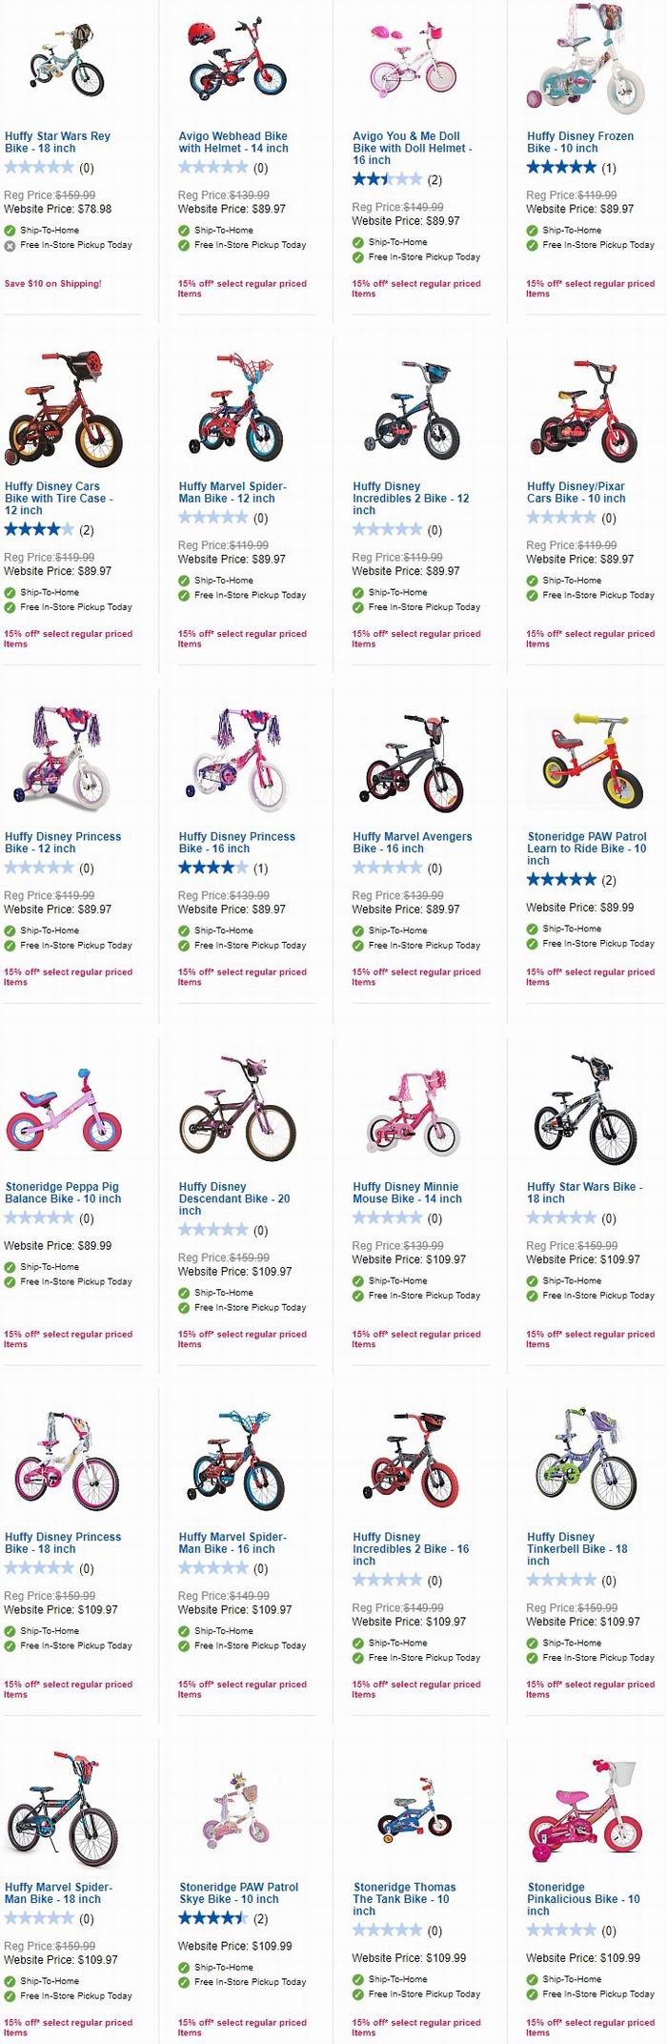
Task: Click star rating of Huffy Disney Cars Tire Case Bike
Action: coord(39,529)
